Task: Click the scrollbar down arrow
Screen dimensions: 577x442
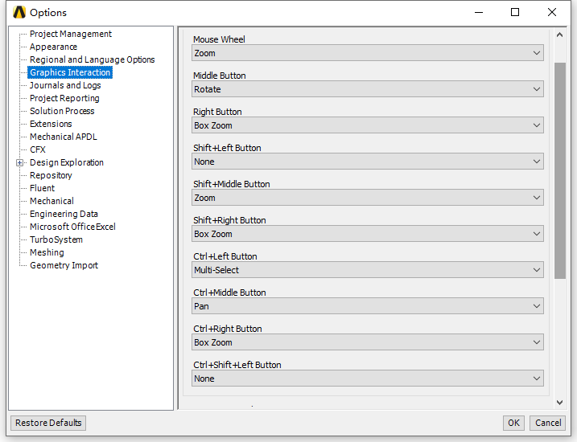Action: pyautogui.click(x=560, y=403)
